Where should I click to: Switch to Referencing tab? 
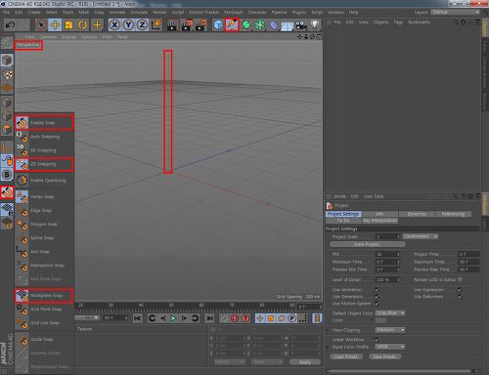pyautogui.click(x=453, y=214)
